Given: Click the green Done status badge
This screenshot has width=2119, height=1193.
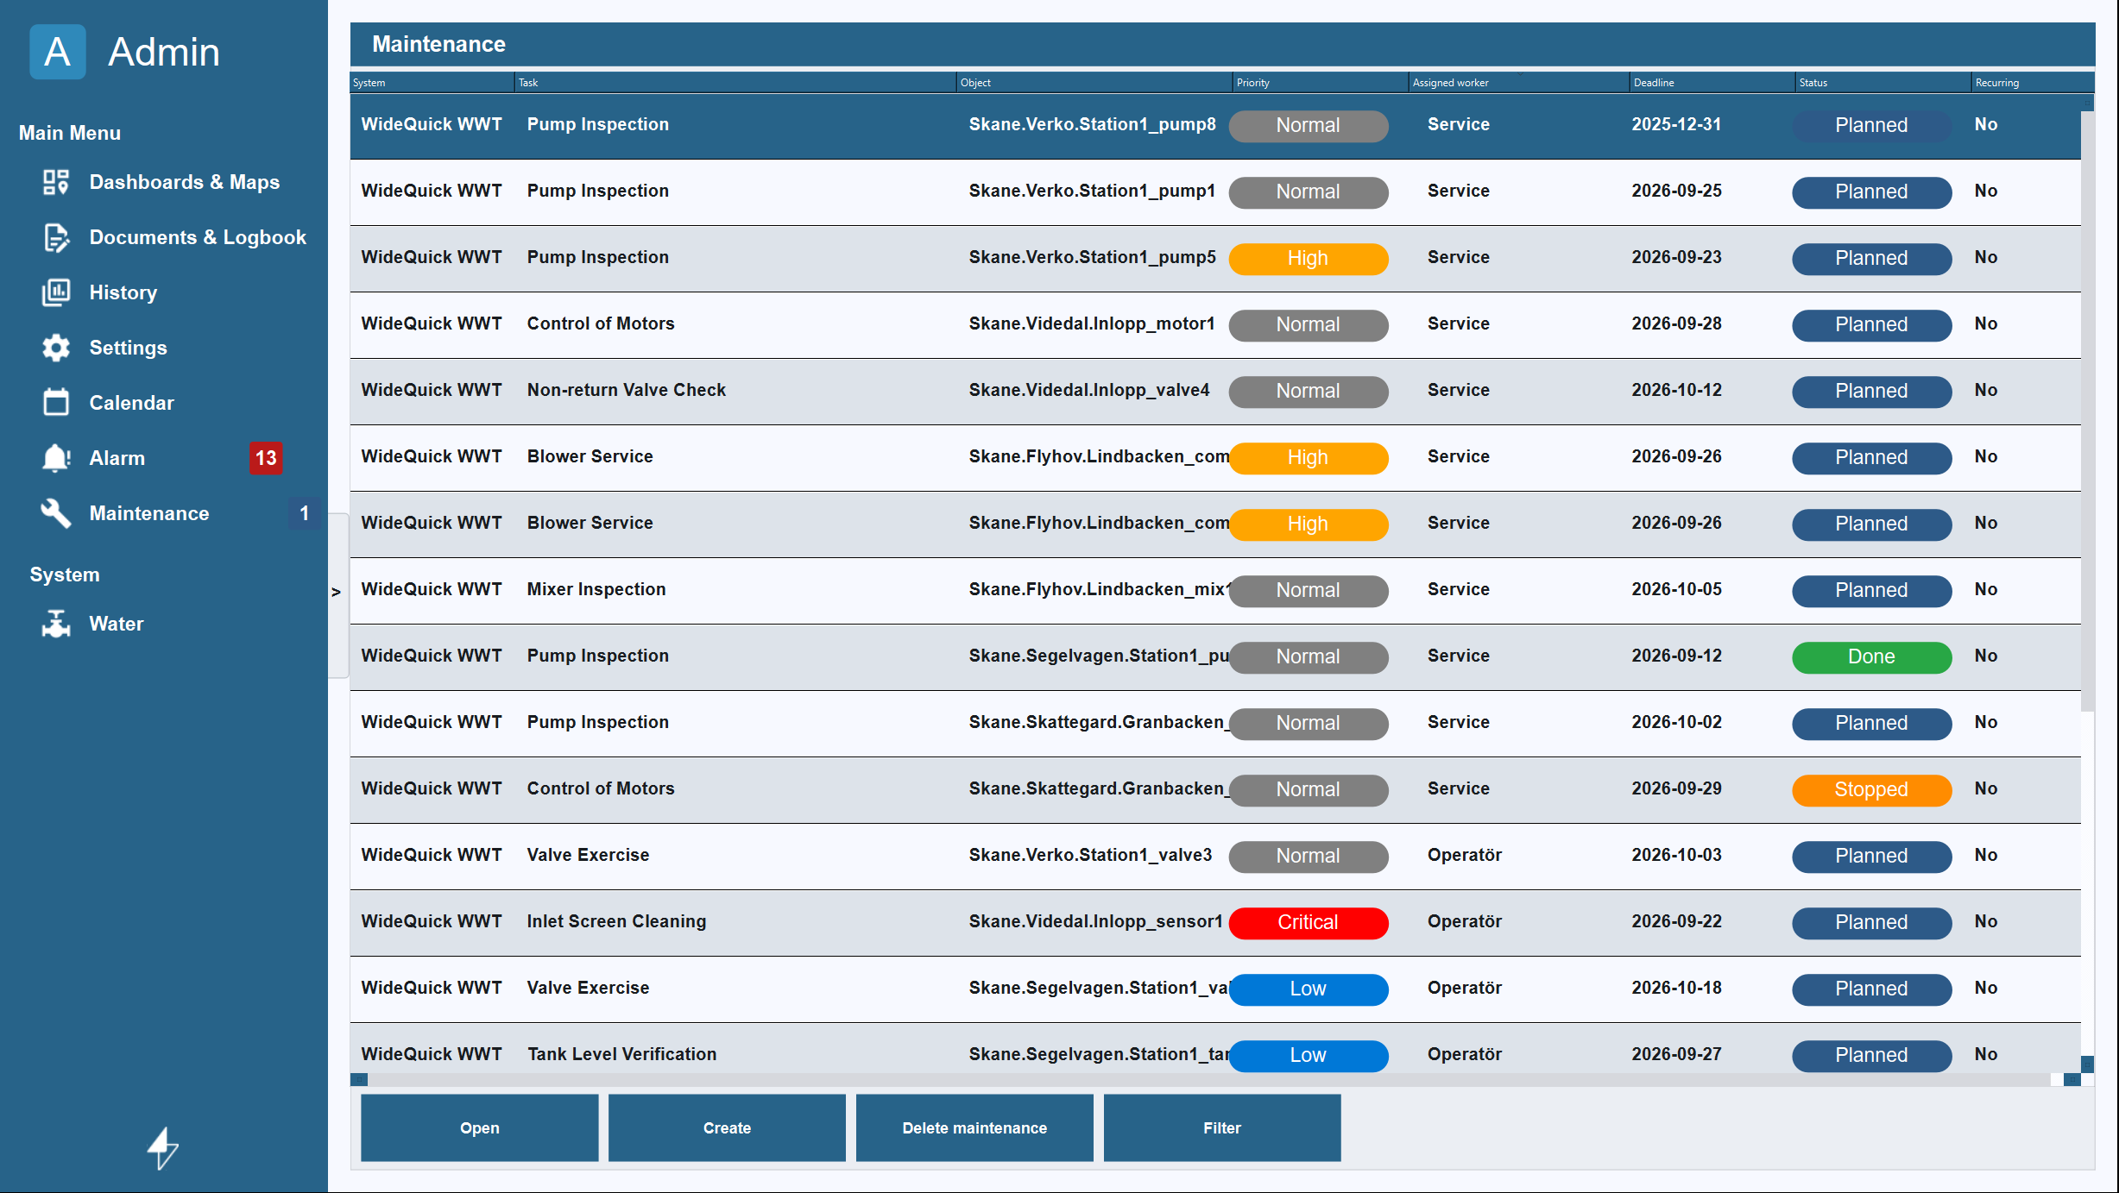Looking at the screenshot, I should coord(1871,656).
